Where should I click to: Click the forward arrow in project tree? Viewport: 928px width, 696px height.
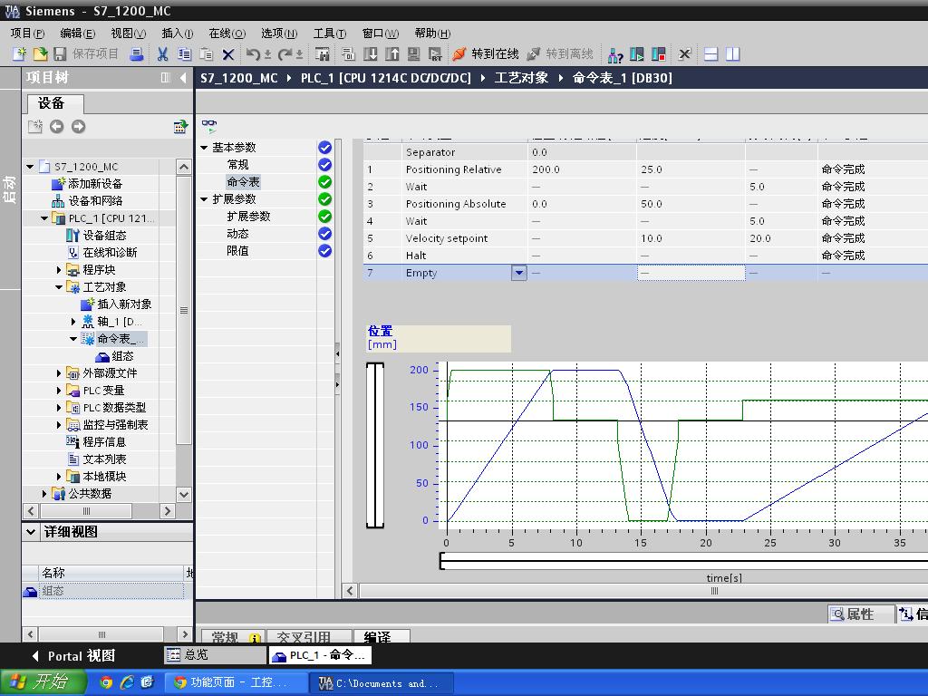[79, 127]
